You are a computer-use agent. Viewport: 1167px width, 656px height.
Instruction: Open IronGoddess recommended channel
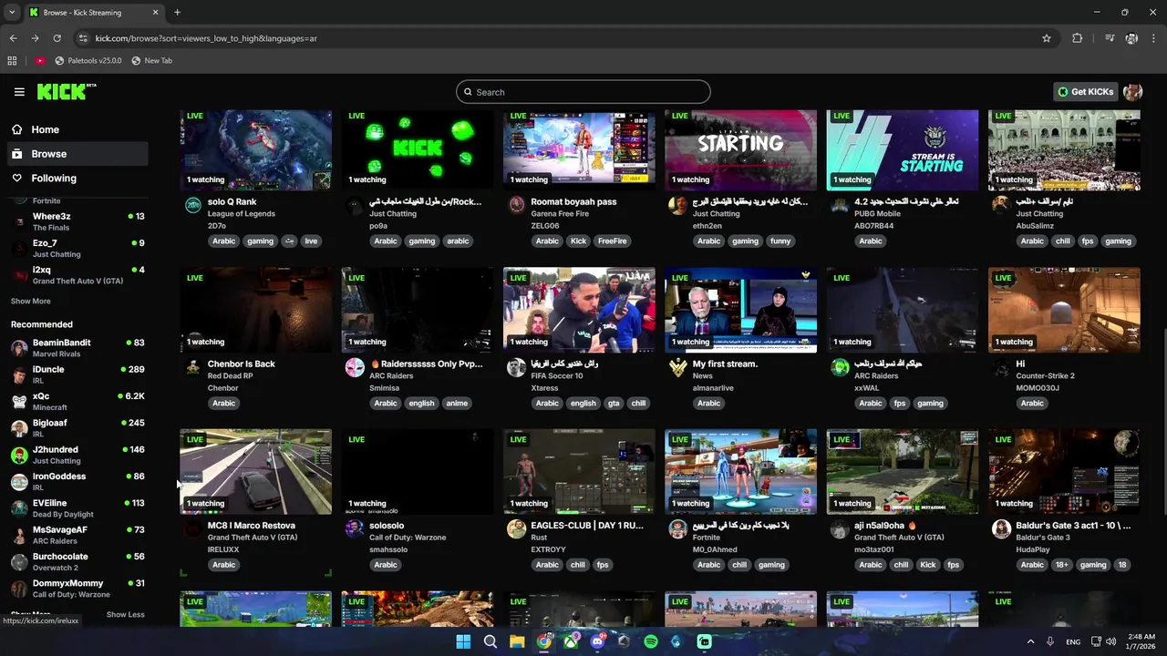[77, 481]
